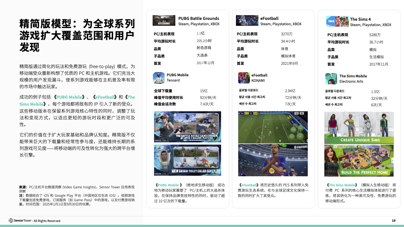Open the Skibidi Toilet collab gameplay screenshot

187,160
